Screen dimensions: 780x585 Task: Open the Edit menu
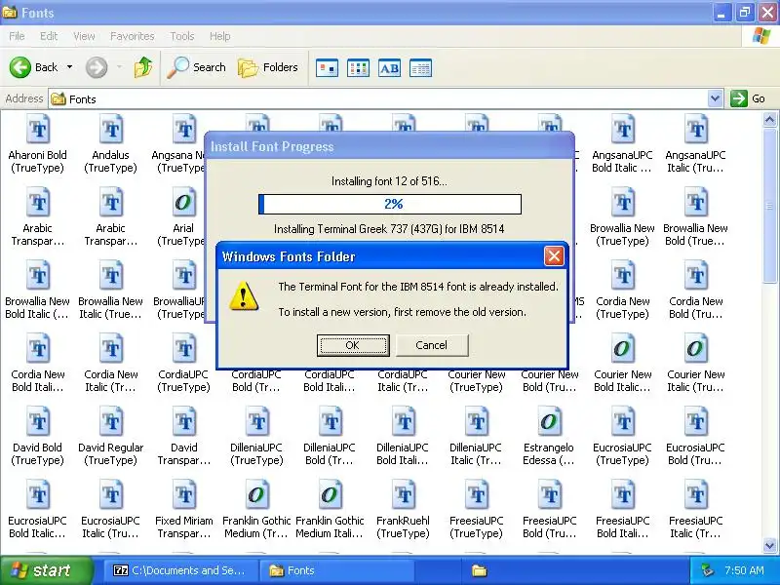49,36
